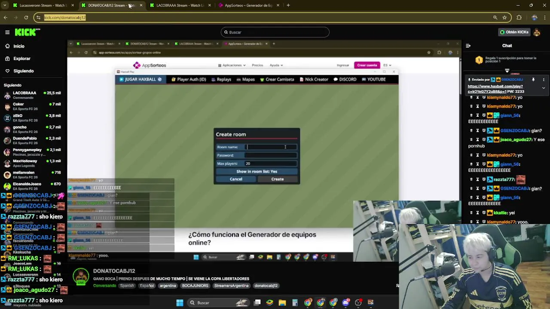The image size is (550, 309).
Task: Open File Explorer from taskbar
Action: pos(282,303)
